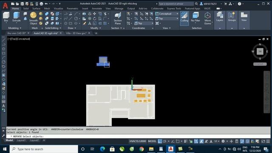
Task: Click the Unnamed UCS button under ViewCube
Action: click(260, 64)
